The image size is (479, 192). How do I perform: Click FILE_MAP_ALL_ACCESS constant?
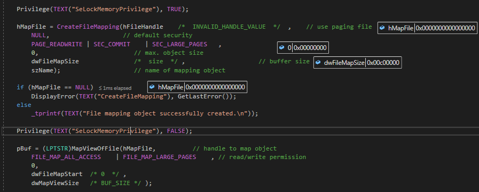[66, 157]
